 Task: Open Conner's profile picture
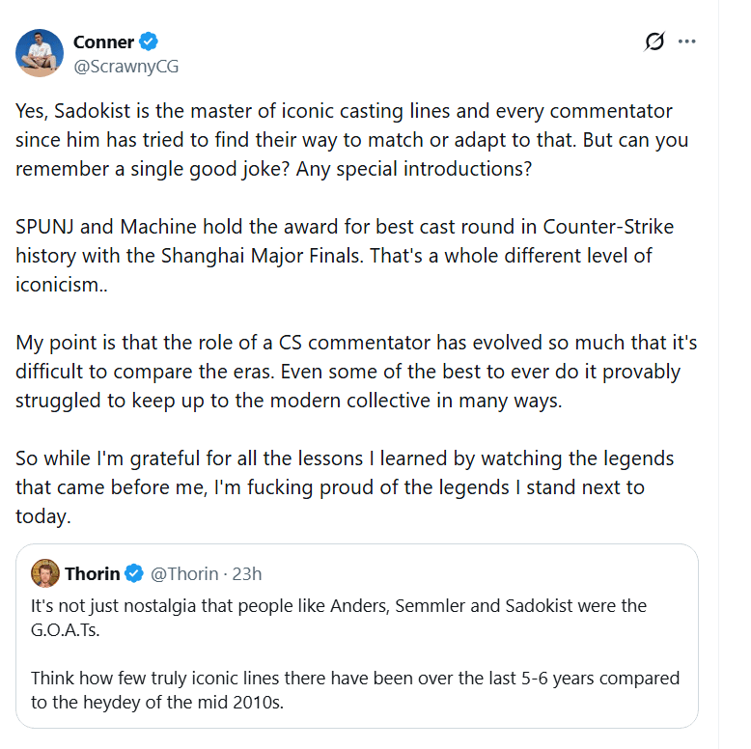40,53
